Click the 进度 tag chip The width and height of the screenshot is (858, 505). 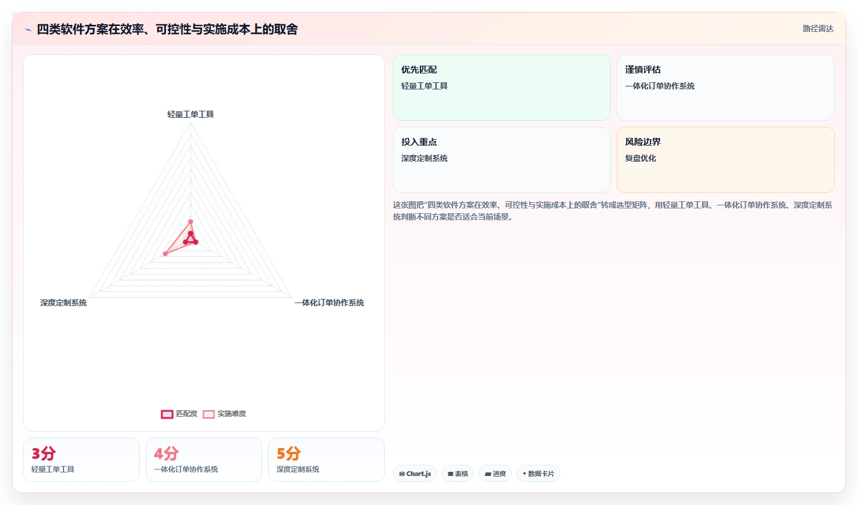(x=495, y=474)
